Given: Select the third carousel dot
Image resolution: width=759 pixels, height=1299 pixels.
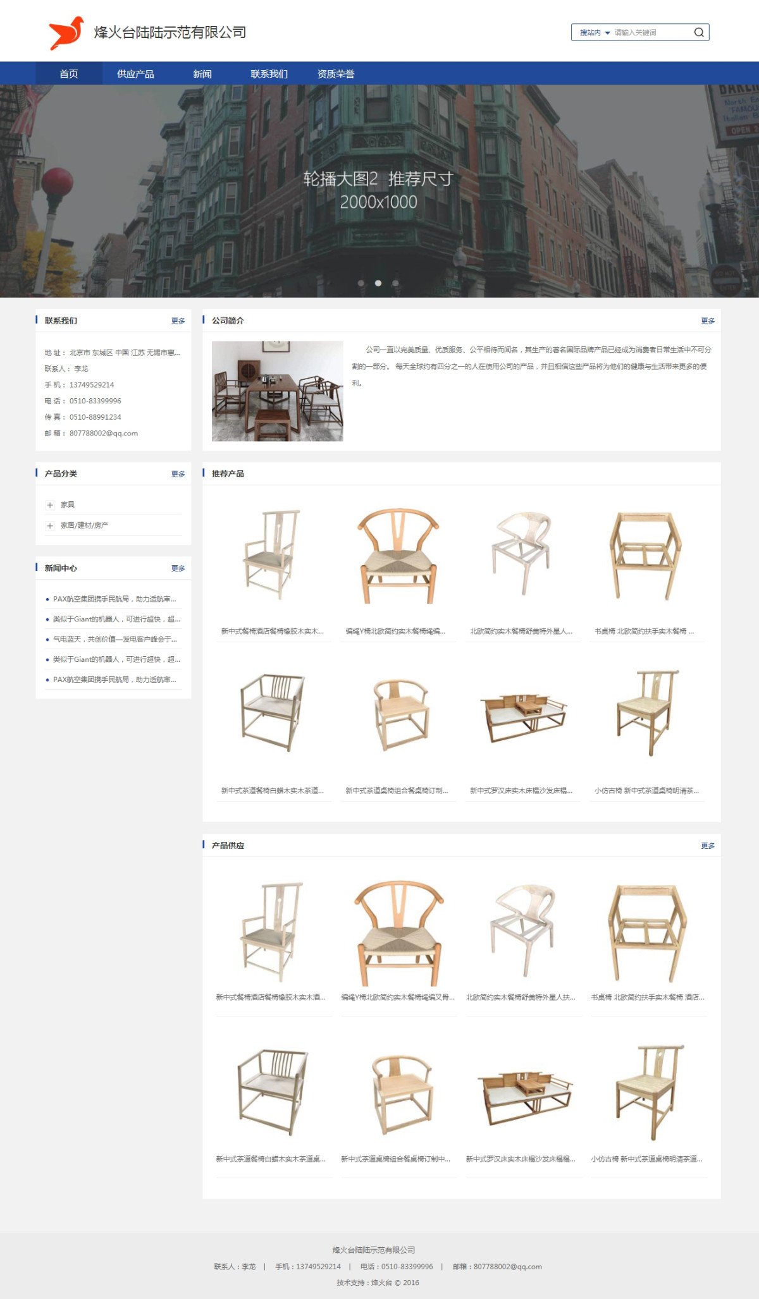Looking at the screenshot, I should click(395, 283).
